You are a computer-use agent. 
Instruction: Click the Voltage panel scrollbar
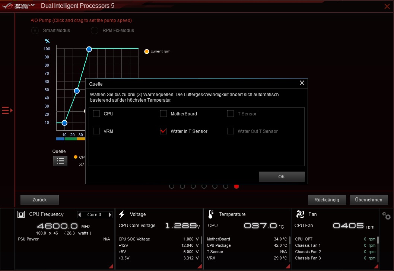(x=201, y=240)
